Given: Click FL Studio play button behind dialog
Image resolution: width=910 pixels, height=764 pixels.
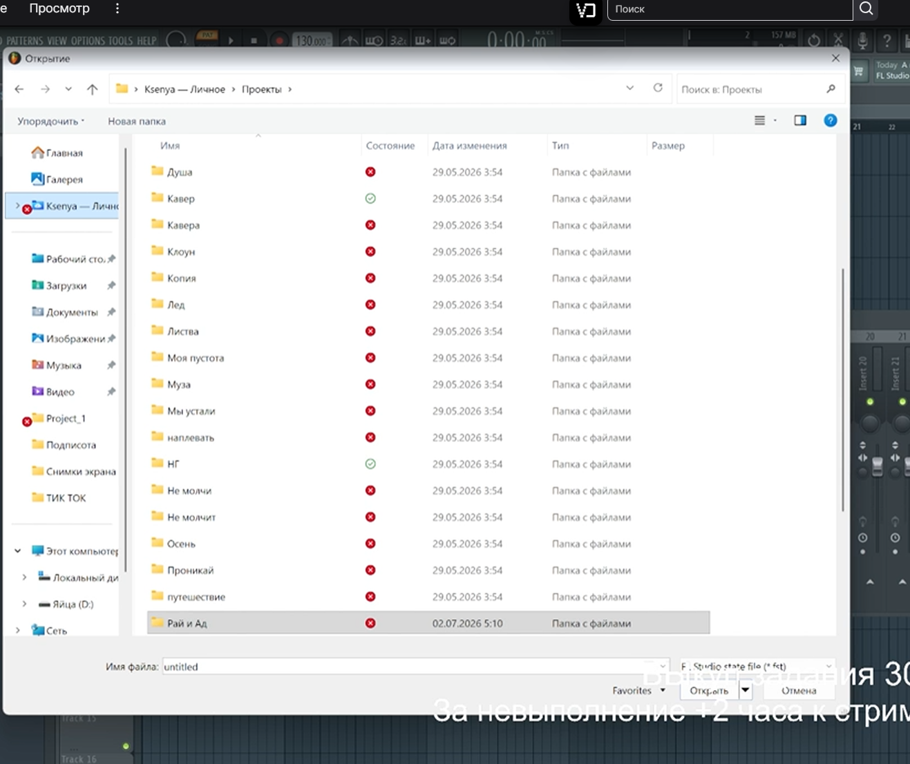Looking at the screenshot, I should (x=231, y=41).
